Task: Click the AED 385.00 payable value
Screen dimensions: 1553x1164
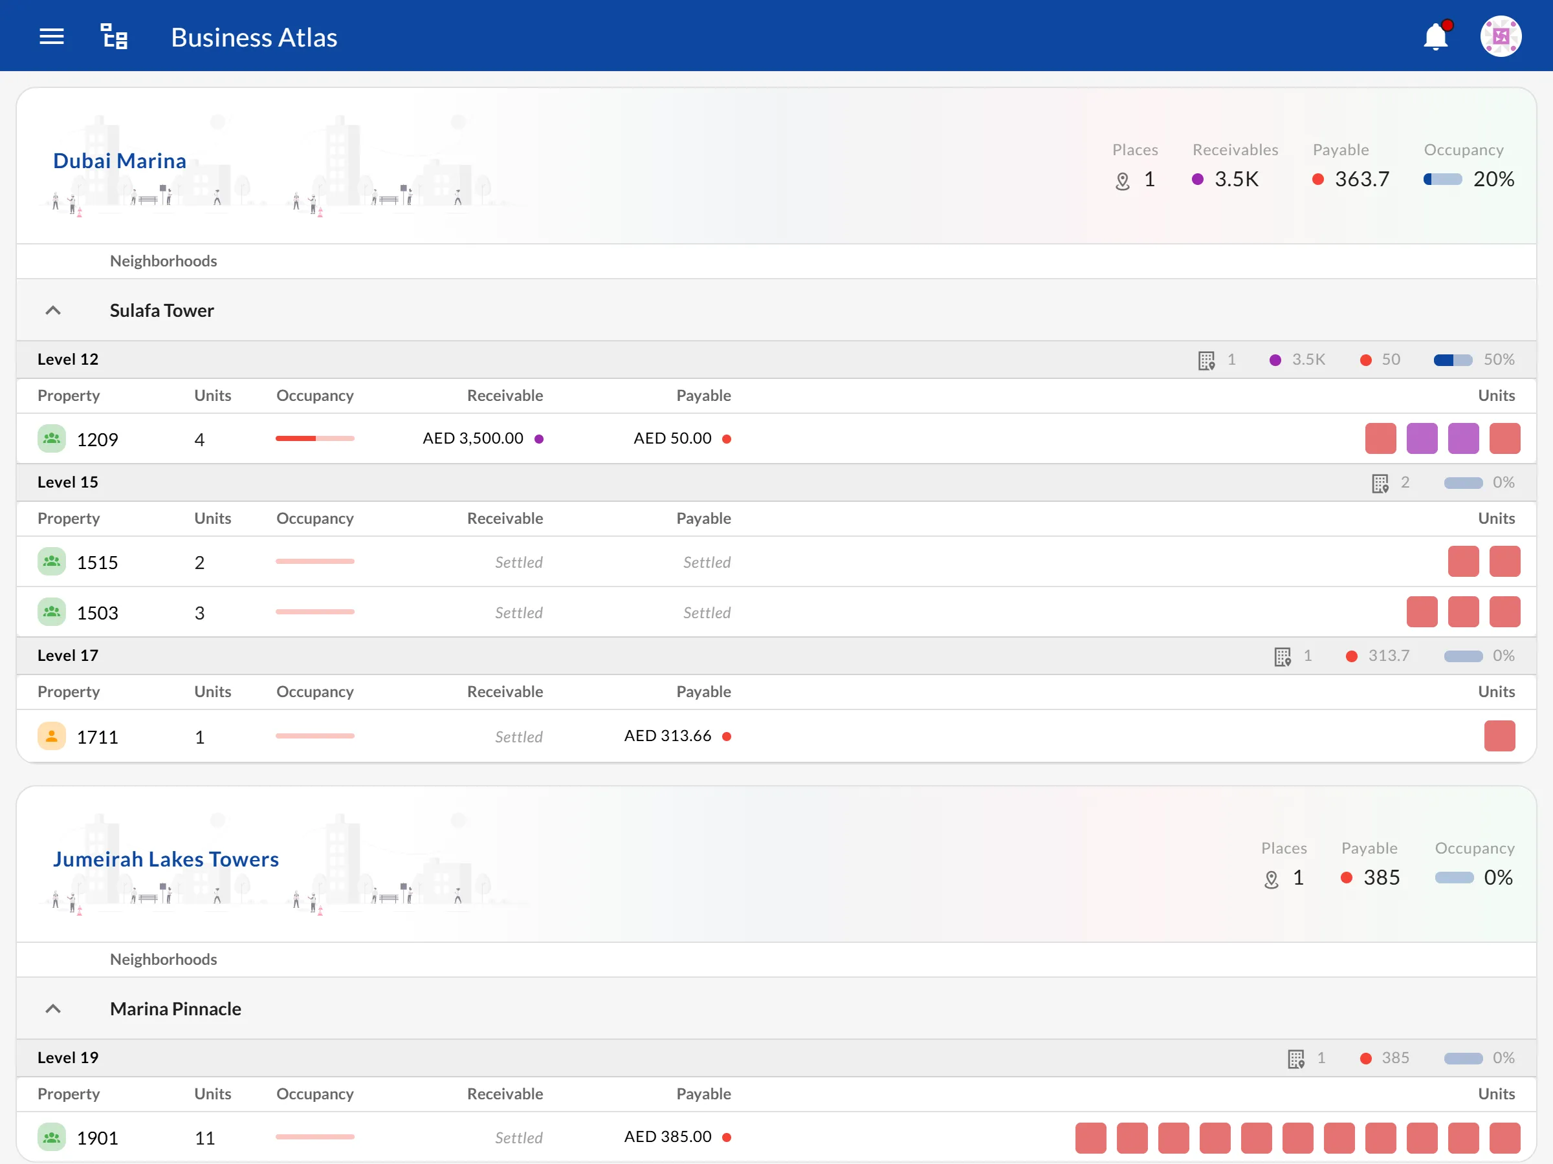Action: [x=668, y=1137]
